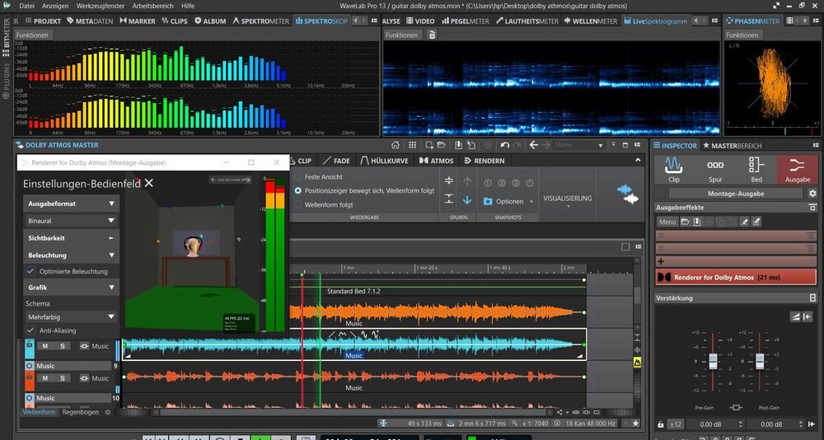
Task: Select Feste Ansicht radio option
Action: pyautogui.click(x=298, y=177)
